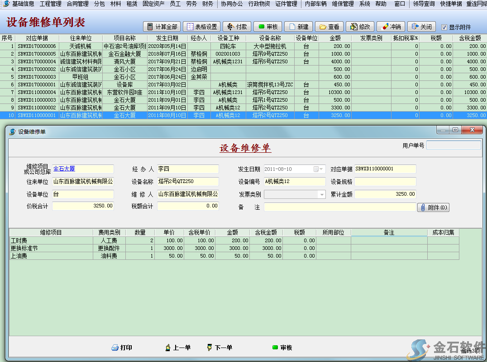
Task: Open the 查看 view icon
Action: [x=329, y=26]
